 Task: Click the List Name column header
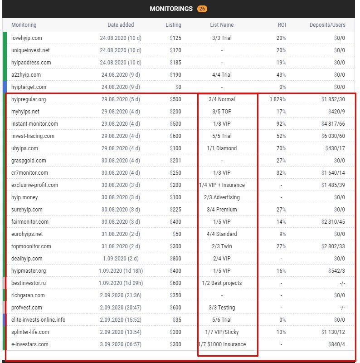(222, 25)
